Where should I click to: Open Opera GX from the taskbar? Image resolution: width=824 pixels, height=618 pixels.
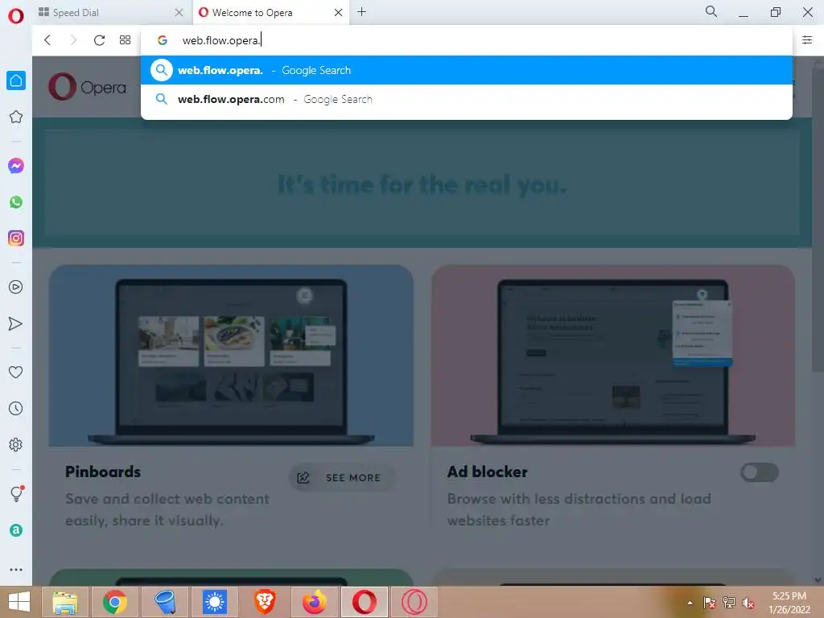(x=414, y=602)
